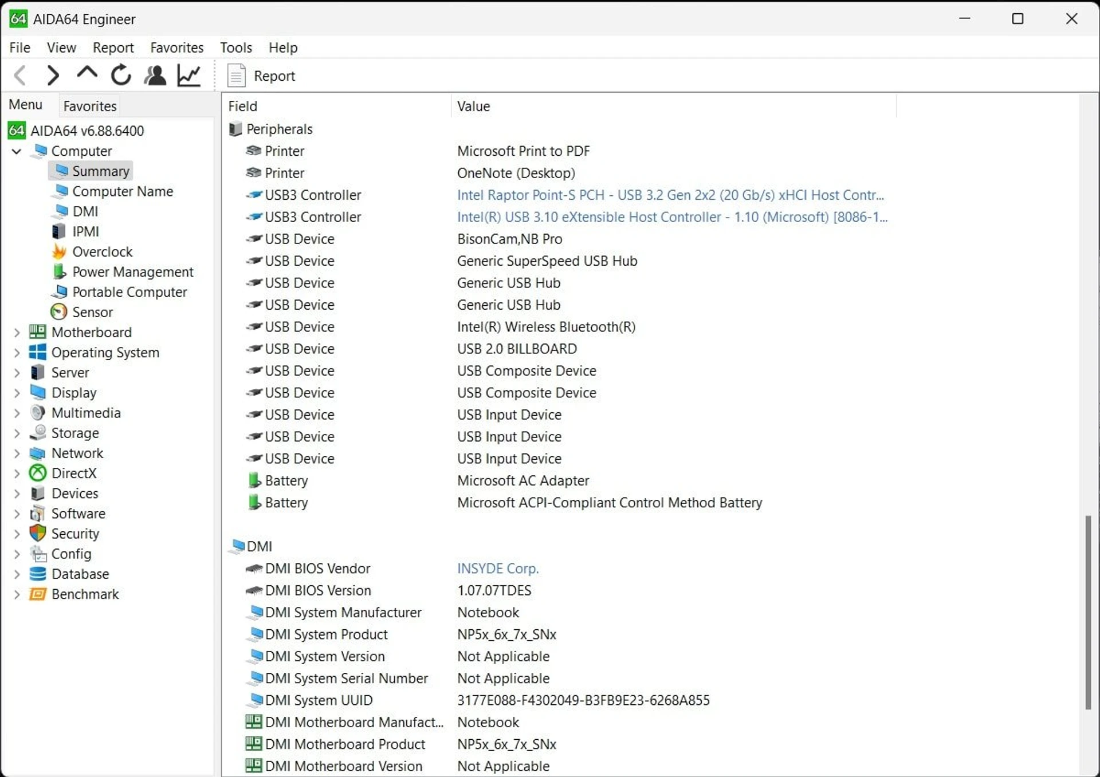This screenshot has height=777, width=1100.
Task: Open the Intel Raptor Point-S PCH link
Action: click(x=670, y=195)
